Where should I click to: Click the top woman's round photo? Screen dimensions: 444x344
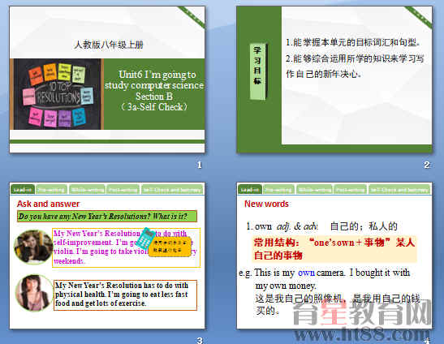pyautogui.click(x=33, y=247)
